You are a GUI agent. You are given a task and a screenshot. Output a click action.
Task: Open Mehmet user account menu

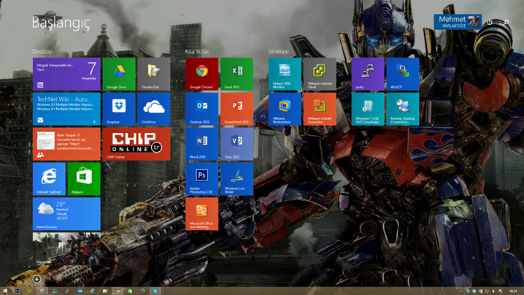458,22
